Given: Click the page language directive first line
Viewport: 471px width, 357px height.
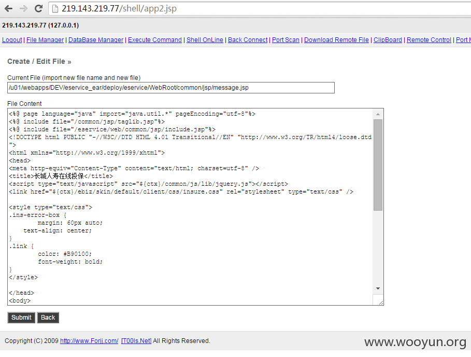Looking at the screenshot, I should [x=132, y=114].
